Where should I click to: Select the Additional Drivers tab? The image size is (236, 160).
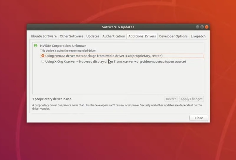pyautogui.click(x=142, y=36)
